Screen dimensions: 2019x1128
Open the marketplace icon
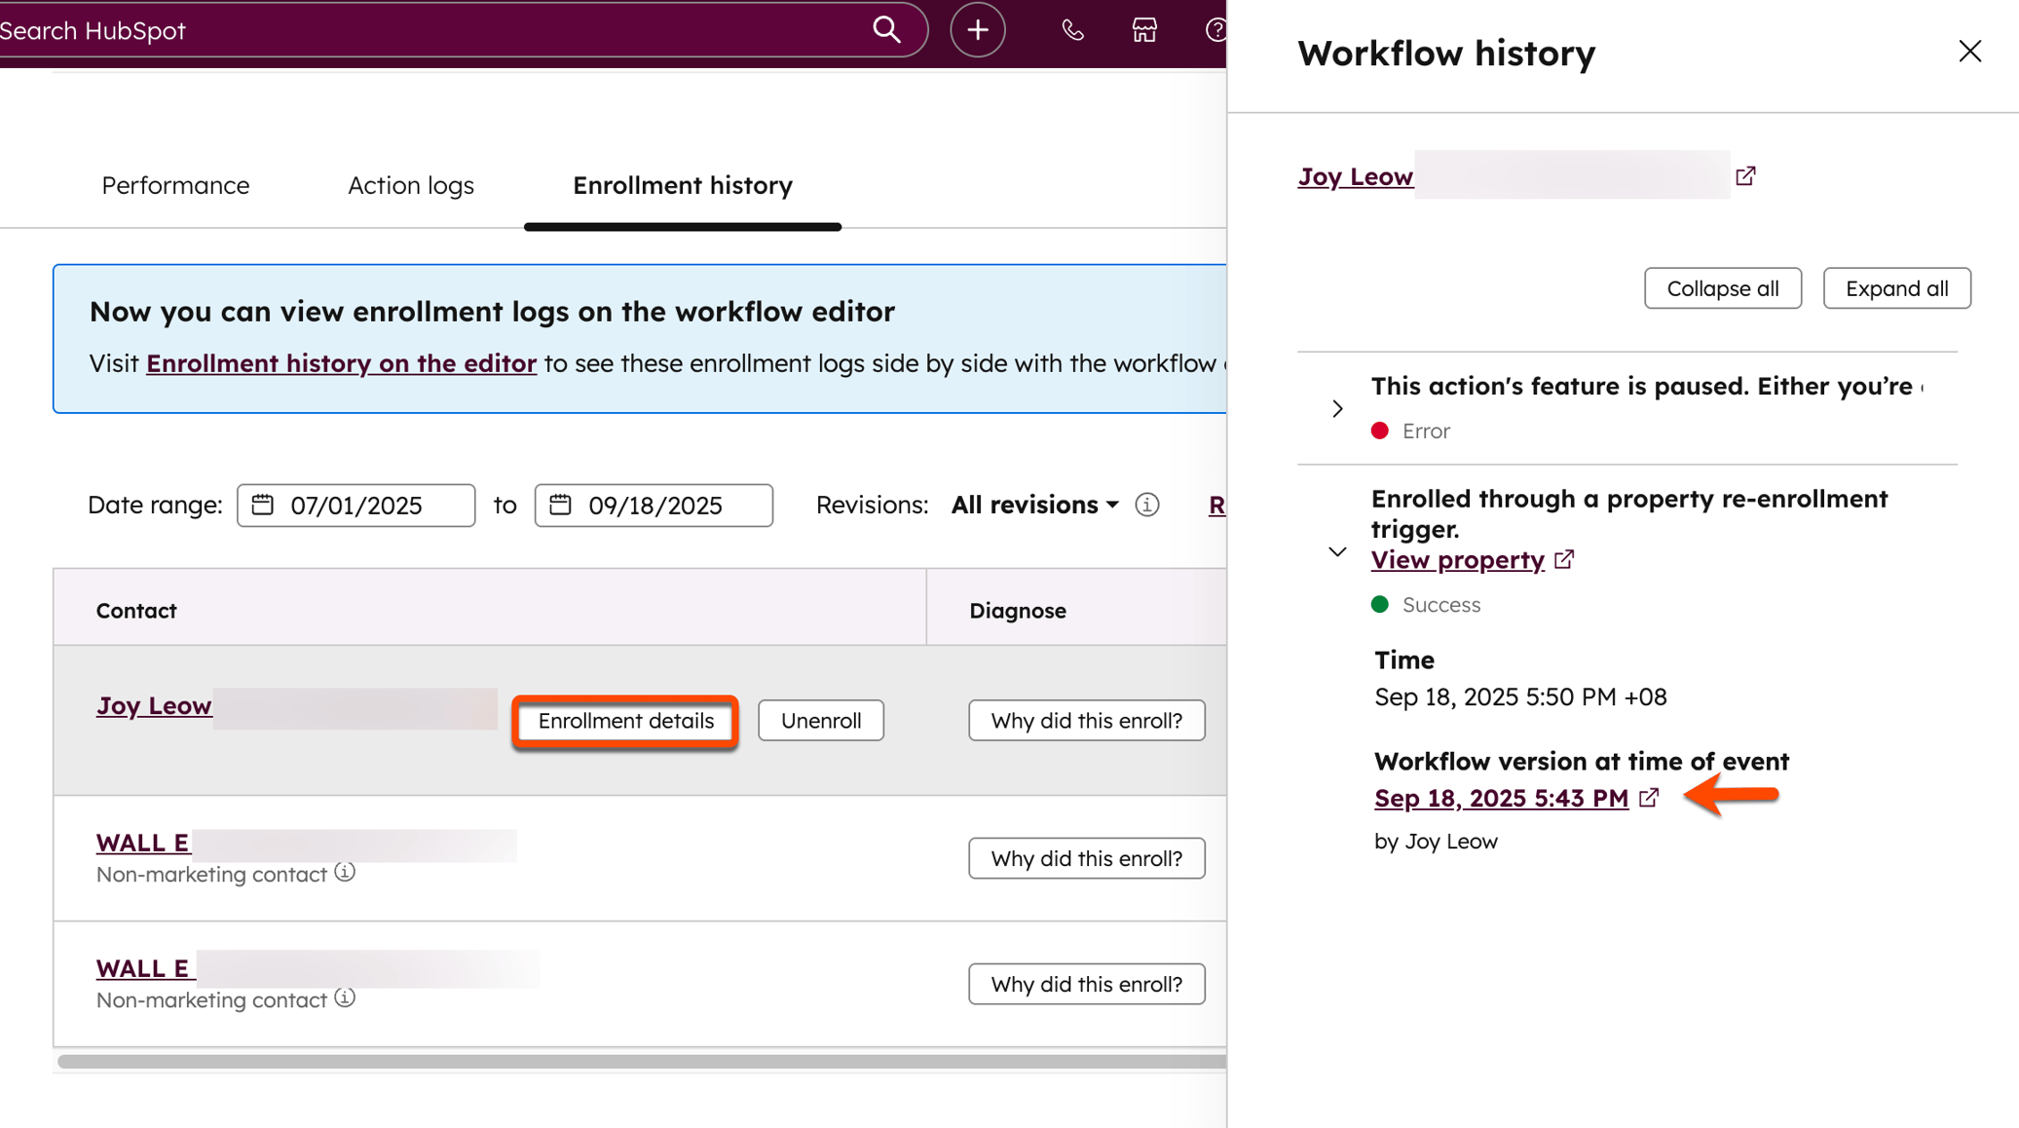coord(1143,29)
